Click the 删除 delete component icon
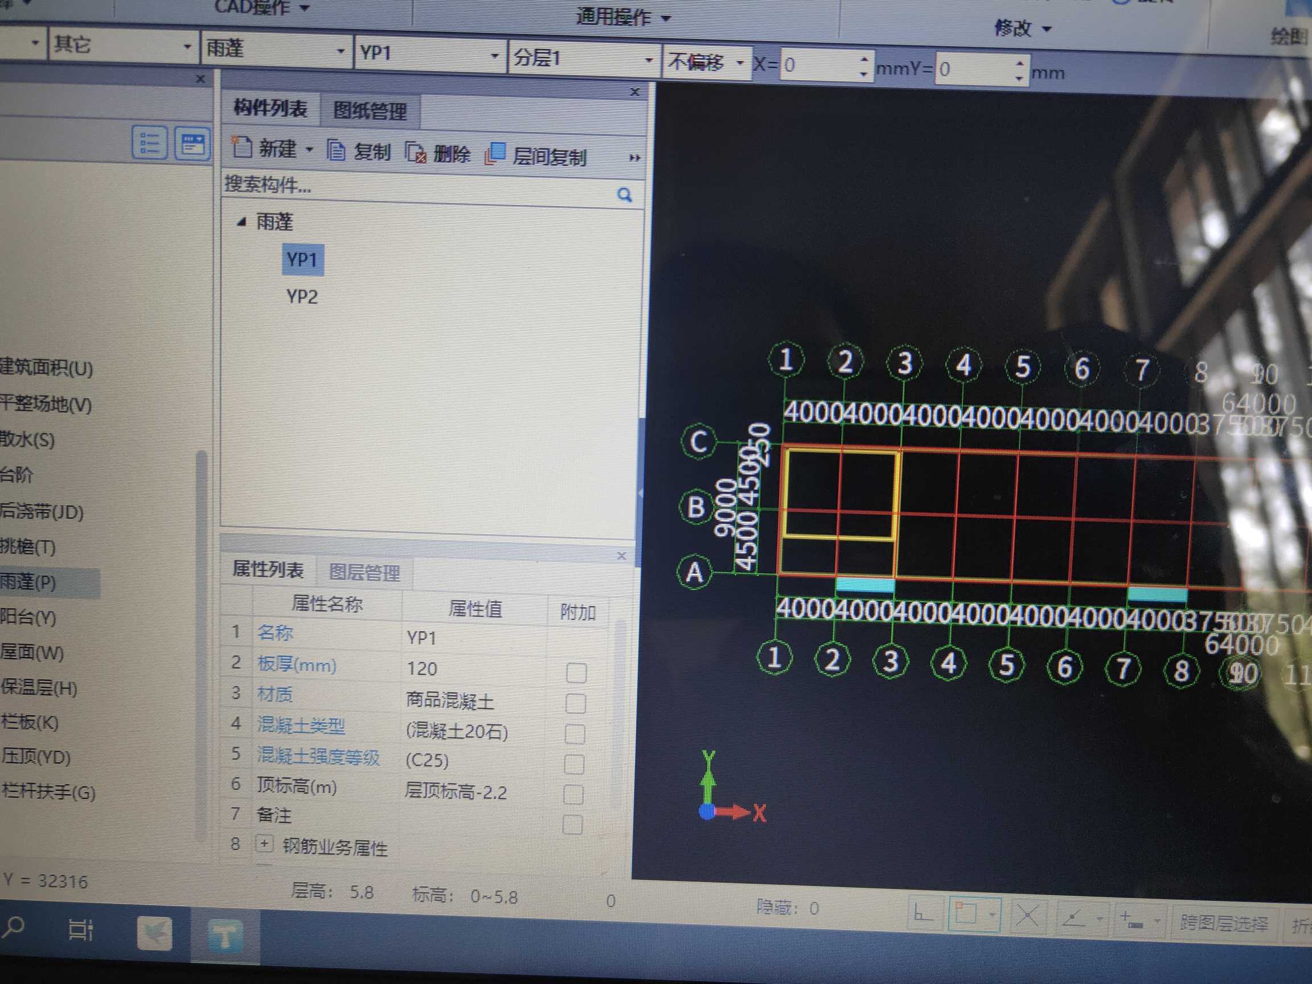Screen dimensions: 1312x984 [x=416, y=153]
